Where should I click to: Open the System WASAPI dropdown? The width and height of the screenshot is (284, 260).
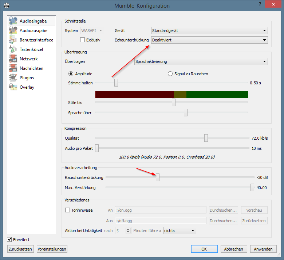point(92,31)
